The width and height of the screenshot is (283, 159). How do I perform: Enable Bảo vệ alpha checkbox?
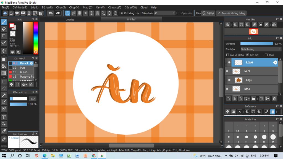[x=227, y=55]
